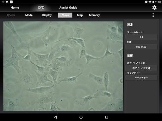Open the settings gear icon
This screenshot has height=121, width=162.
(154, 8)
